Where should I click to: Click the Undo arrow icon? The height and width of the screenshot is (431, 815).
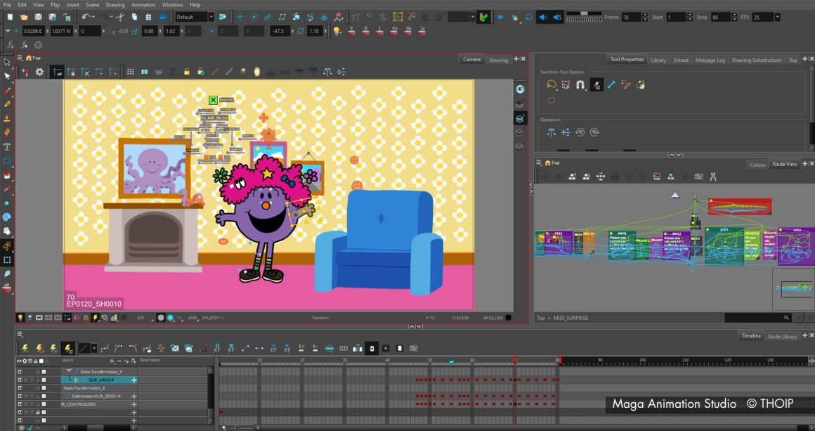coord(85,17)
